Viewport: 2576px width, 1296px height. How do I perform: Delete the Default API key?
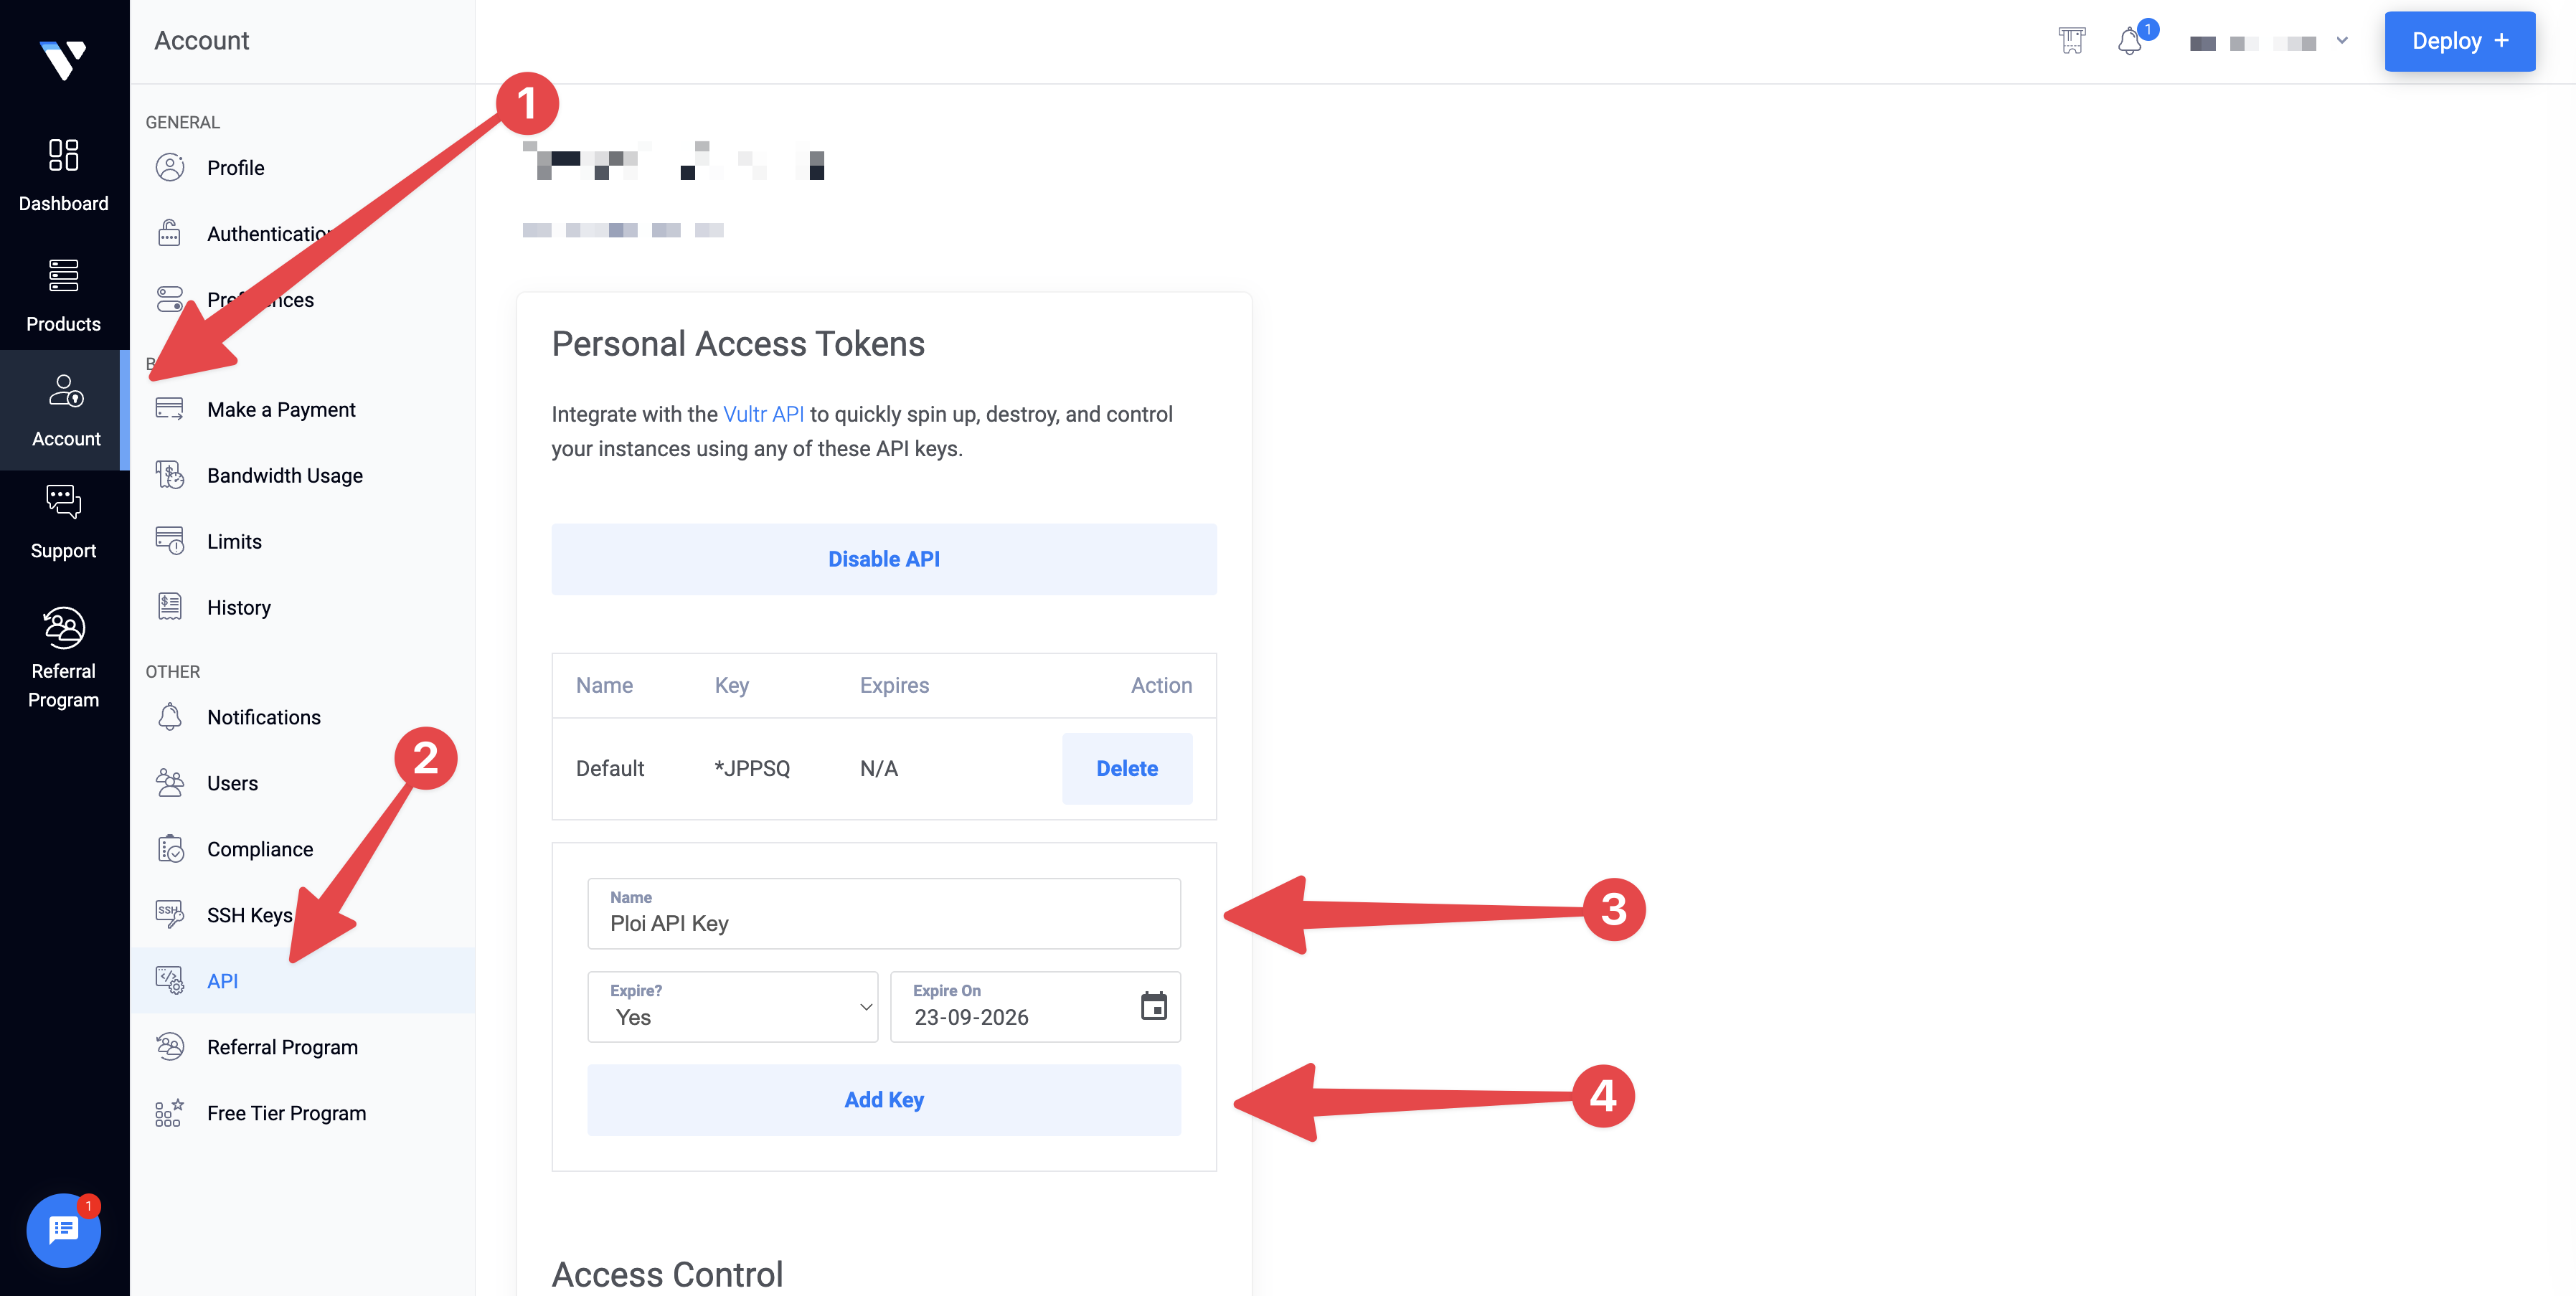pyautogui.click(x=1126, y=768)
